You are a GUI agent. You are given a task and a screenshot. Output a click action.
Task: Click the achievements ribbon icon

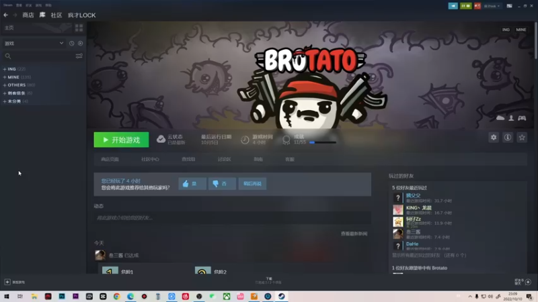coord(286,140)
